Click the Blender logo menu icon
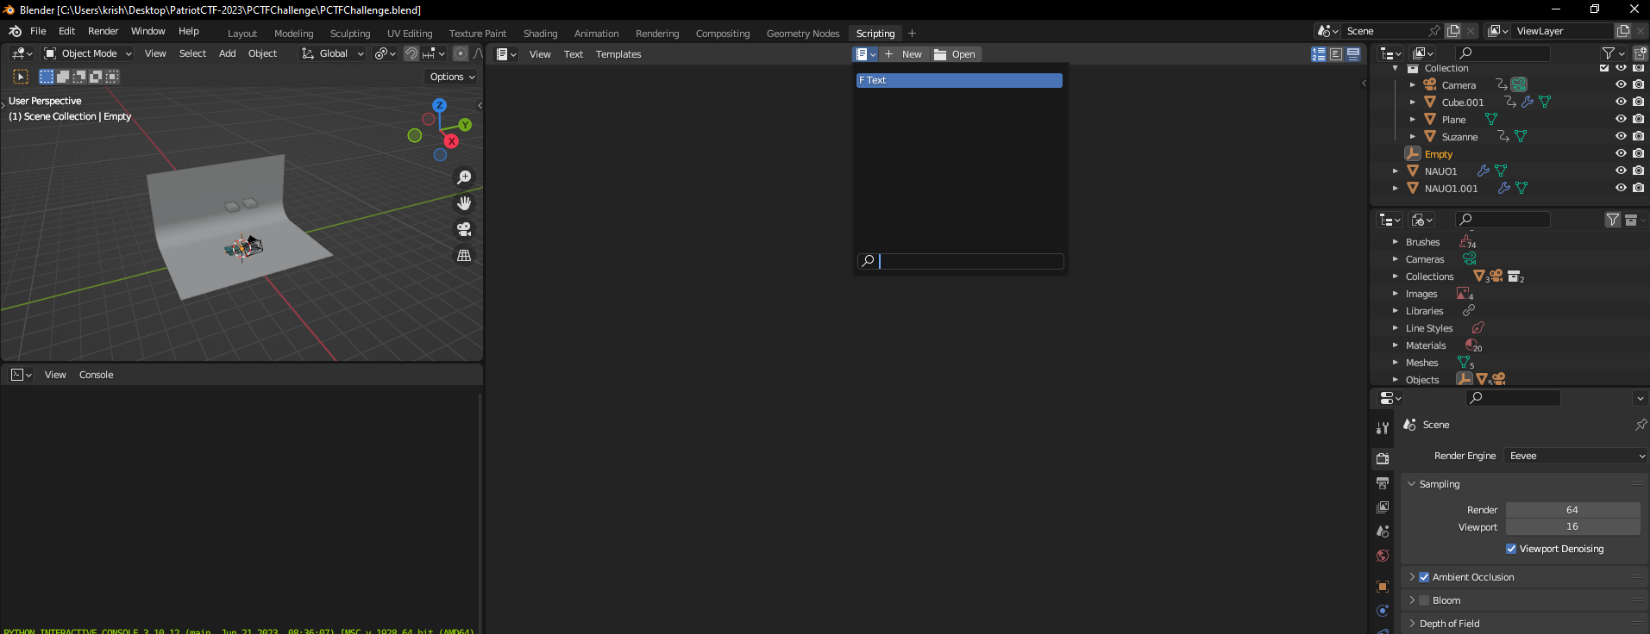The height and width of the screenshot is (634, 1650). coord(15,31)
